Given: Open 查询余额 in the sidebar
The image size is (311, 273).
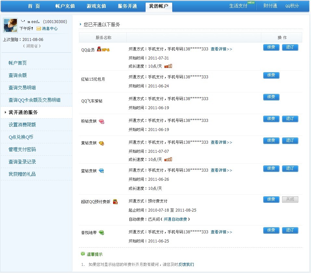Looking at the screenshot, I should click(x=18, y=75).
